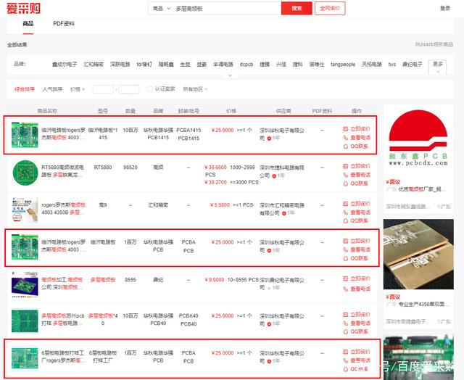Open supplier 深圳鼎纪电子有限公司

click(x=282, y=284)
